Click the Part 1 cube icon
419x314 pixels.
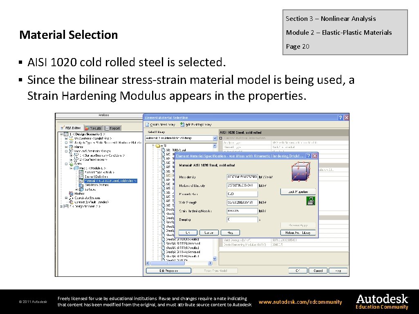pos(76,168)
